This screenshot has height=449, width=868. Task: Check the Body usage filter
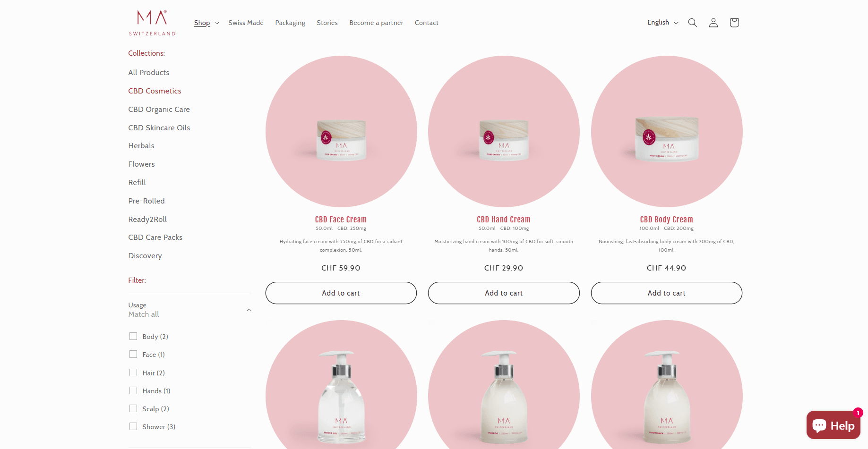(133, 336)
